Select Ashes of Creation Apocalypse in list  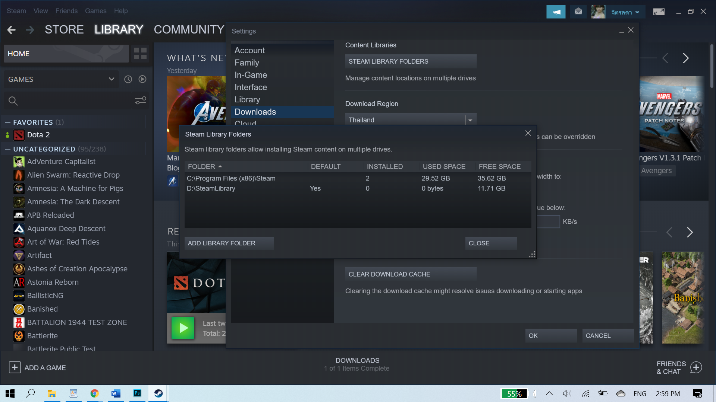click(77, 269)
